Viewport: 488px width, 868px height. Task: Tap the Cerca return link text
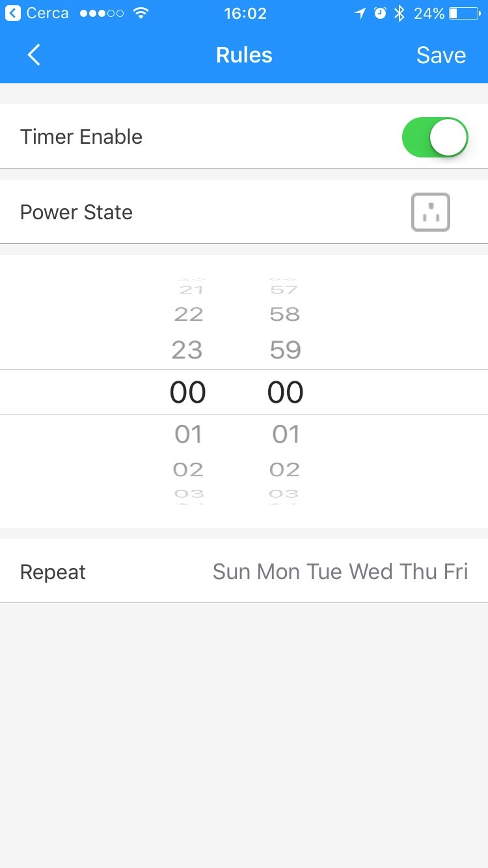coord(47,13)
